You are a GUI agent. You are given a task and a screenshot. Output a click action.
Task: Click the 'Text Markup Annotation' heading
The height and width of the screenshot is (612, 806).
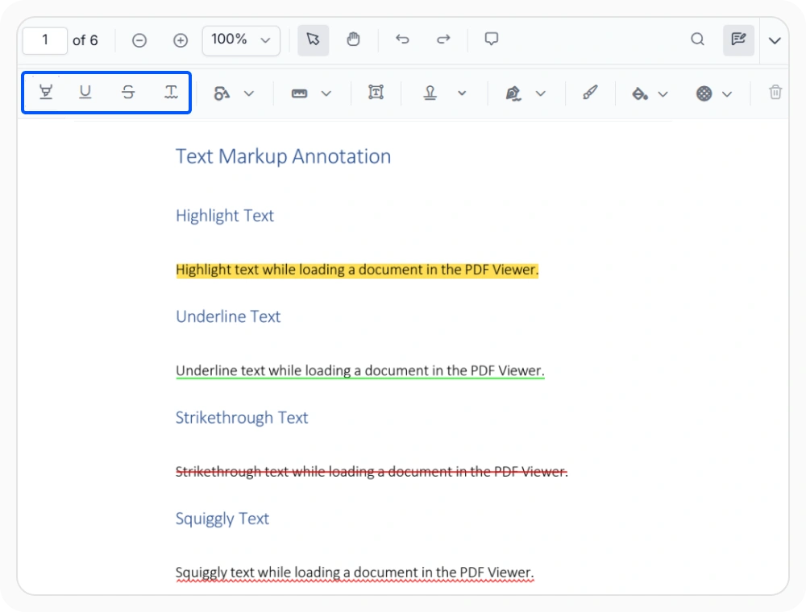pyautogui.click(x=283, y=156)
